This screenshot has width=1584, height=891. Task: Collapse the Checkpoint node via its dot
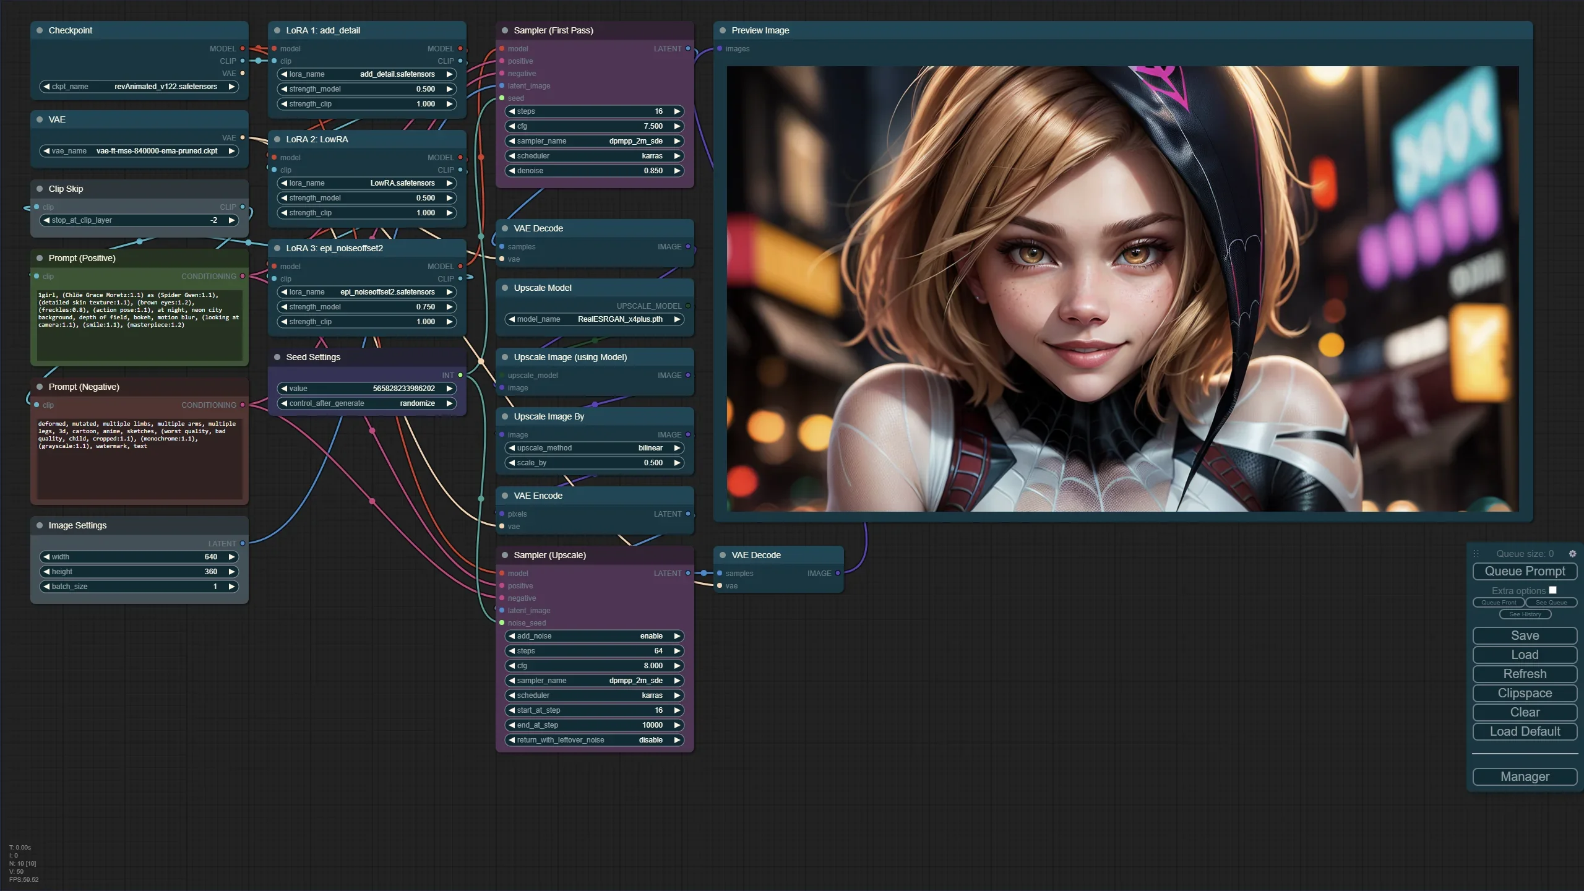(x=40, y=30)
